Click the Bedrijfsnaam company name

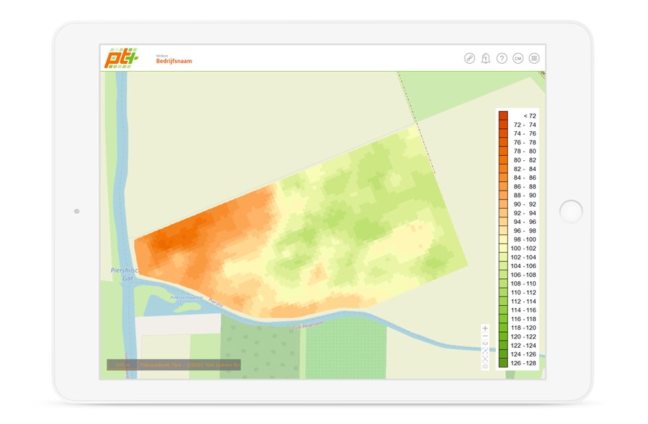[x=174, y=62]
